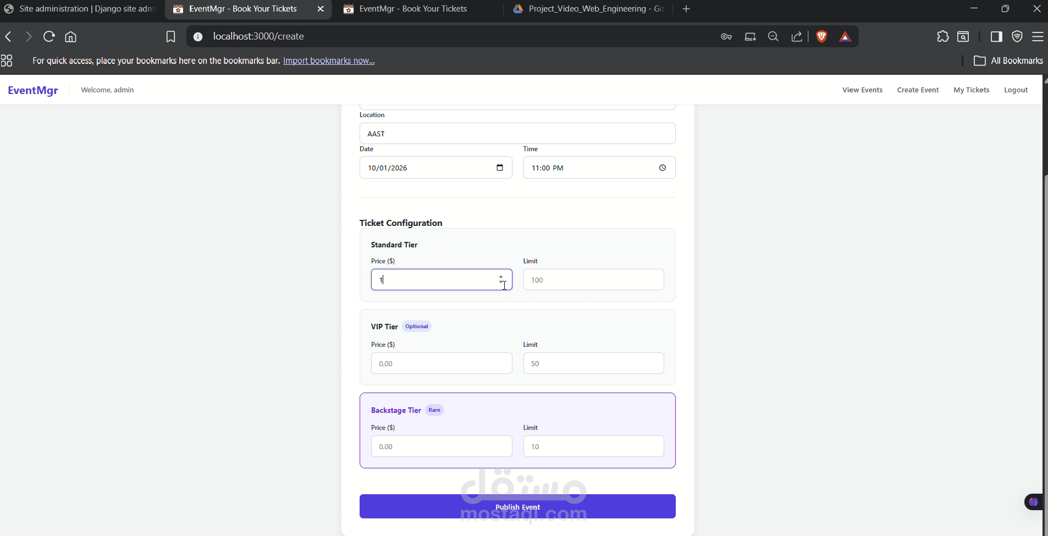Open browser extensions puzzle icon
The height and width of the screenshot is (536, 1048).
click(943, 37)
